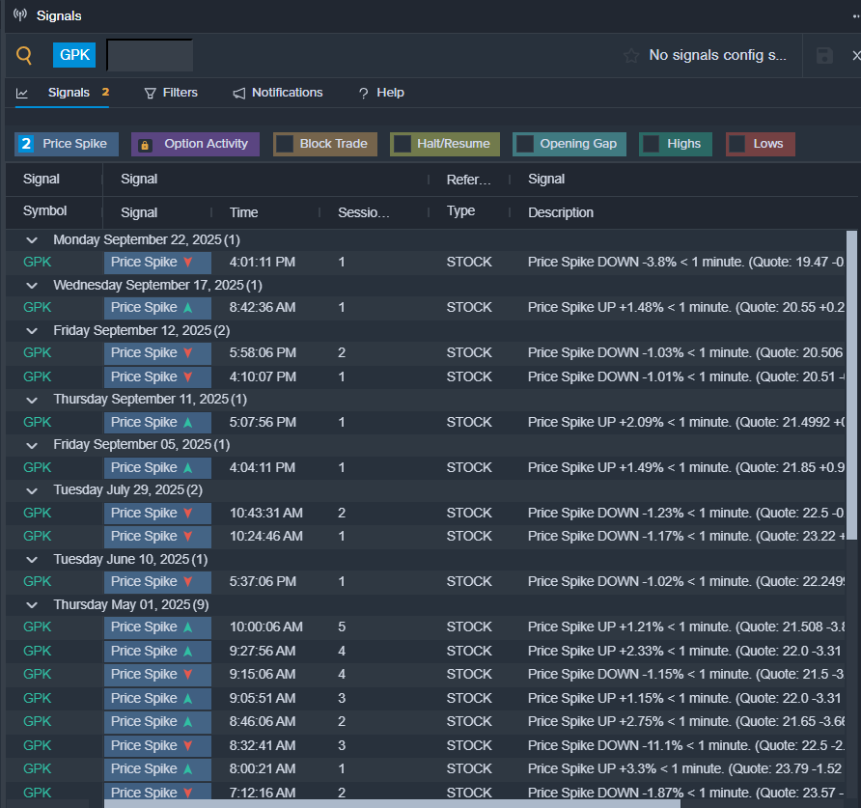
Task: Click the Notifications megaphone icon
Action: [239, 94]
